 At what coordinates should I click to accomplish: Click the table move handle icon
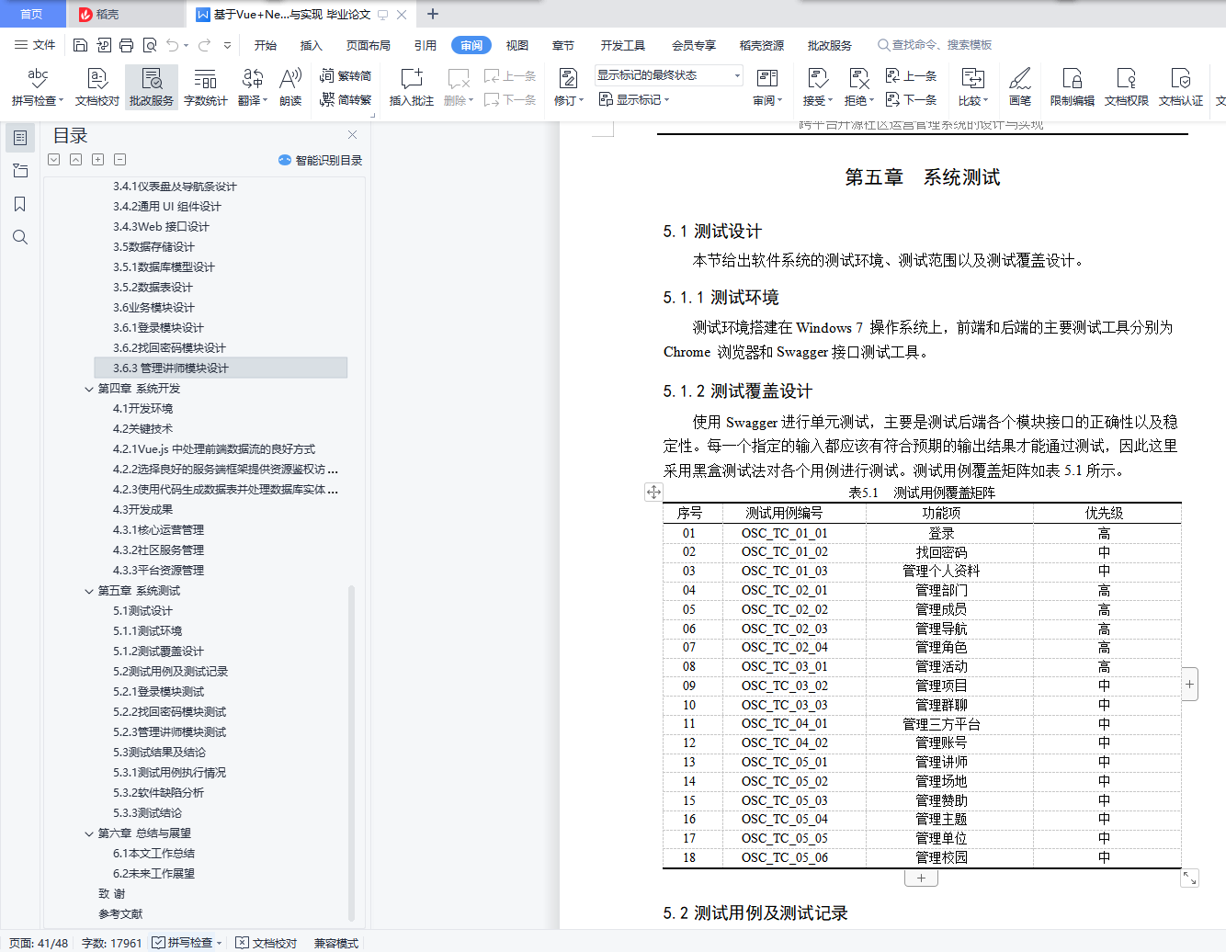(653, 492)
